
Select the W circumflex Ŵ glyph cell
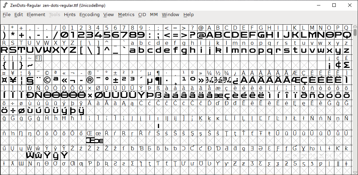(30, 155)
